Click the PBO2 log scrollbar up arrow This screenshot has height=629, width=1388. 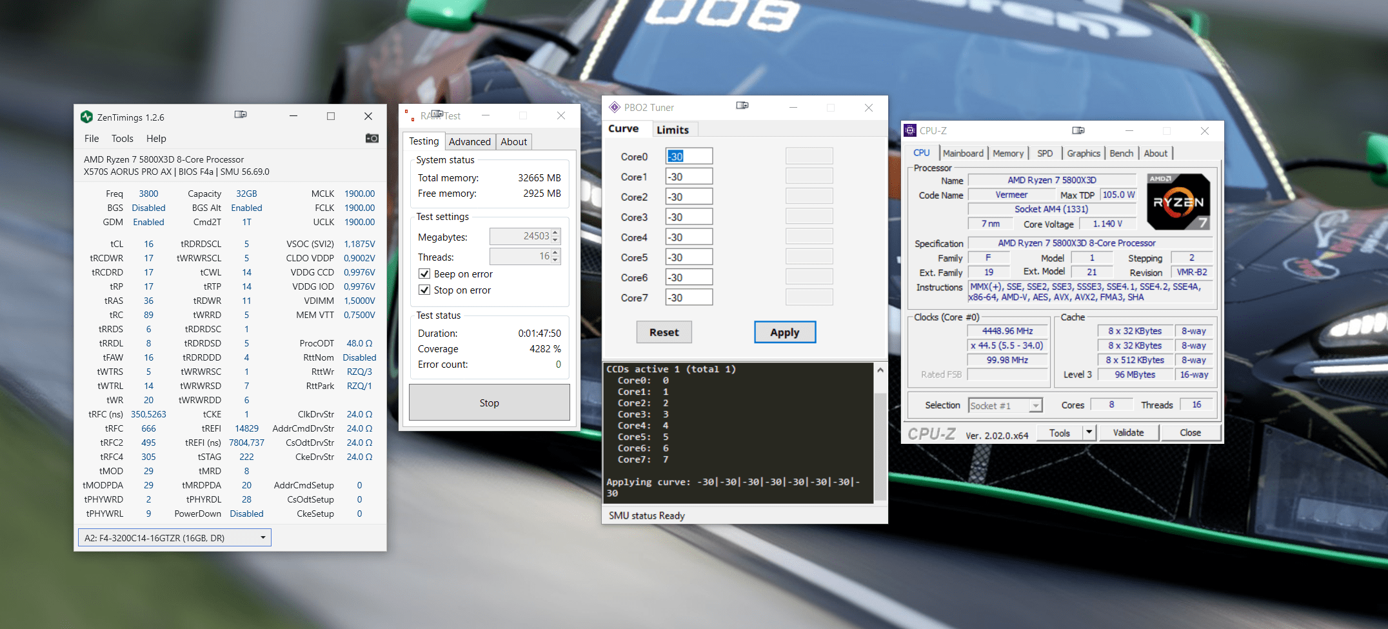pyautogui.click(x=880, y=370)
